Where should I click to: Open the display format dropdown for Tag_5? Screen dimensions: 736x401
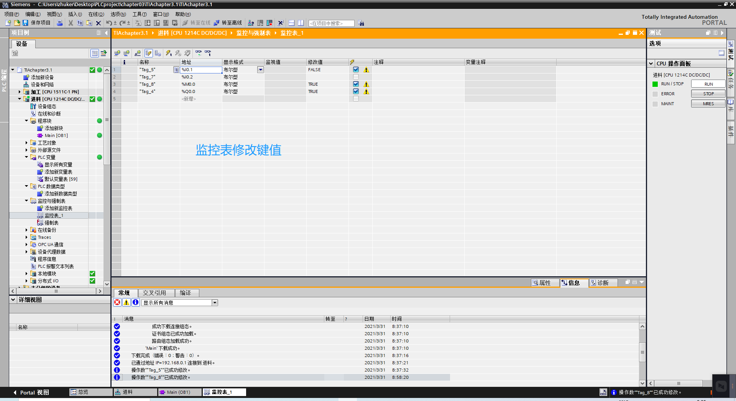click(x=260, y=70)
